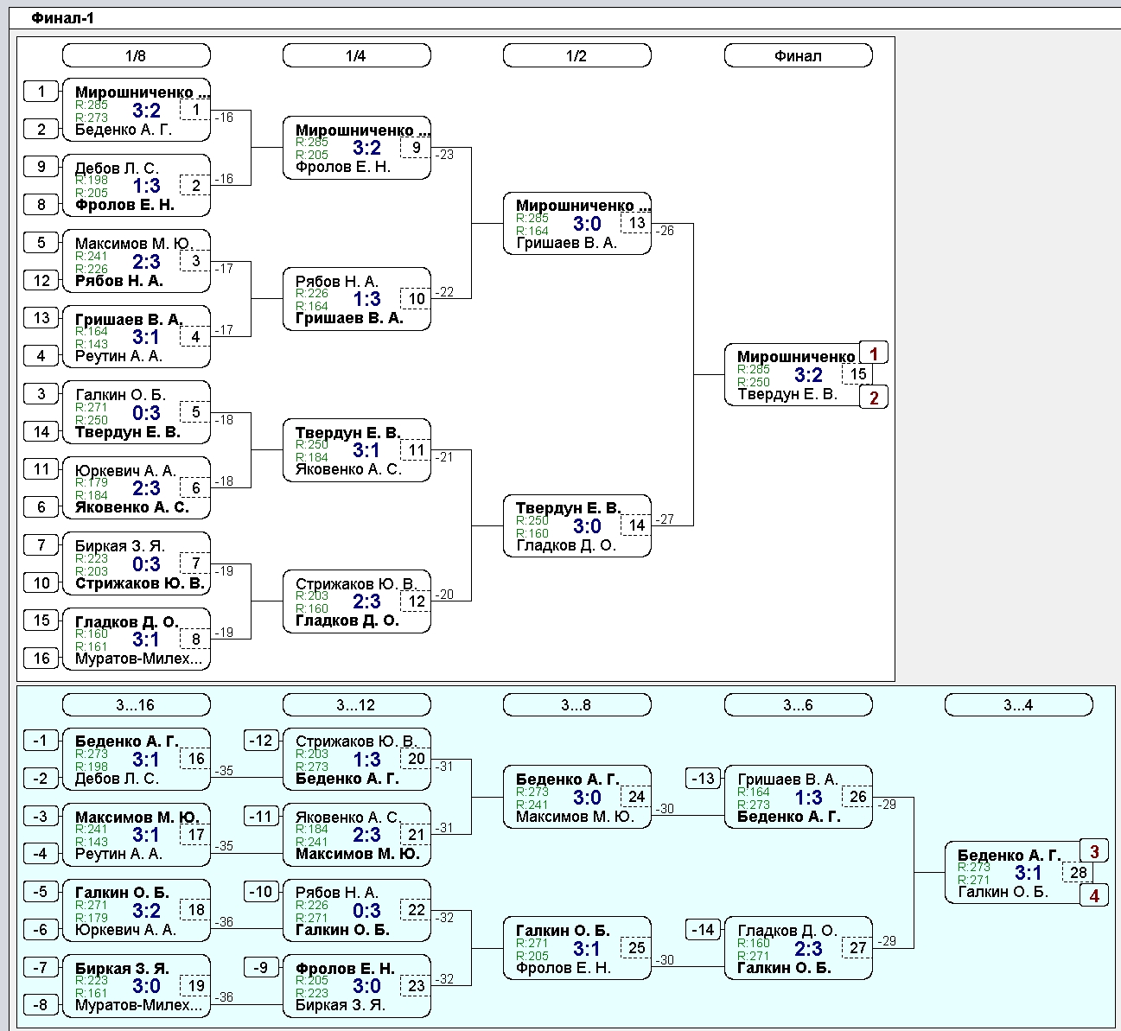Viewport: 1121px width, 1031px height.
Task: Select Гришаев В. А. in semifinal match 13
Action: pyautogui.click(x=566, y=243)
